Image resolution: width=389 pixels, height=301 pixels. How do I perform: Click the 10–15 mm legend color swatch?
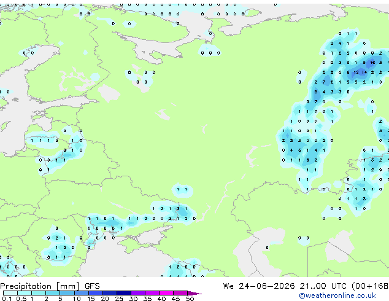click(82, 293)
